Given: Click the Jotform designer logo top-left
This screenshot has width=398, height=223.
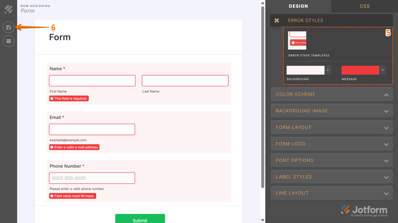Looking at the screenshot, I should click(8, 9).
